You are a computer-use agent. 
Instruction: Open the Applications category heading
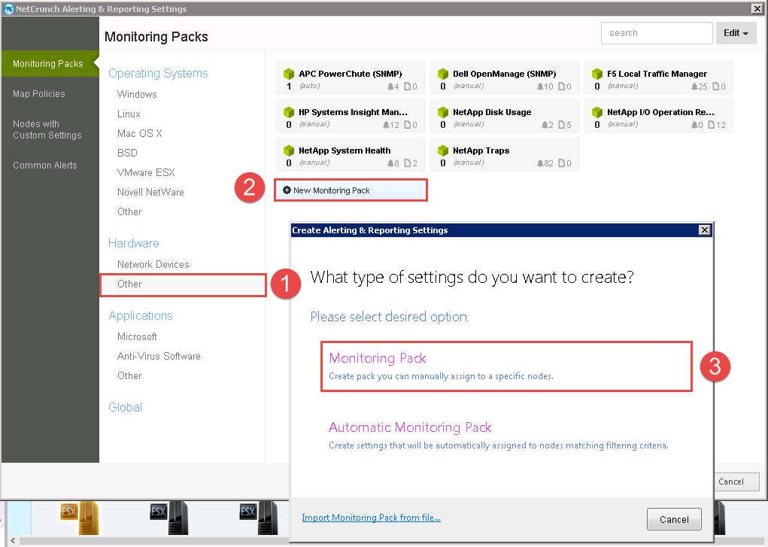point(141,316)
